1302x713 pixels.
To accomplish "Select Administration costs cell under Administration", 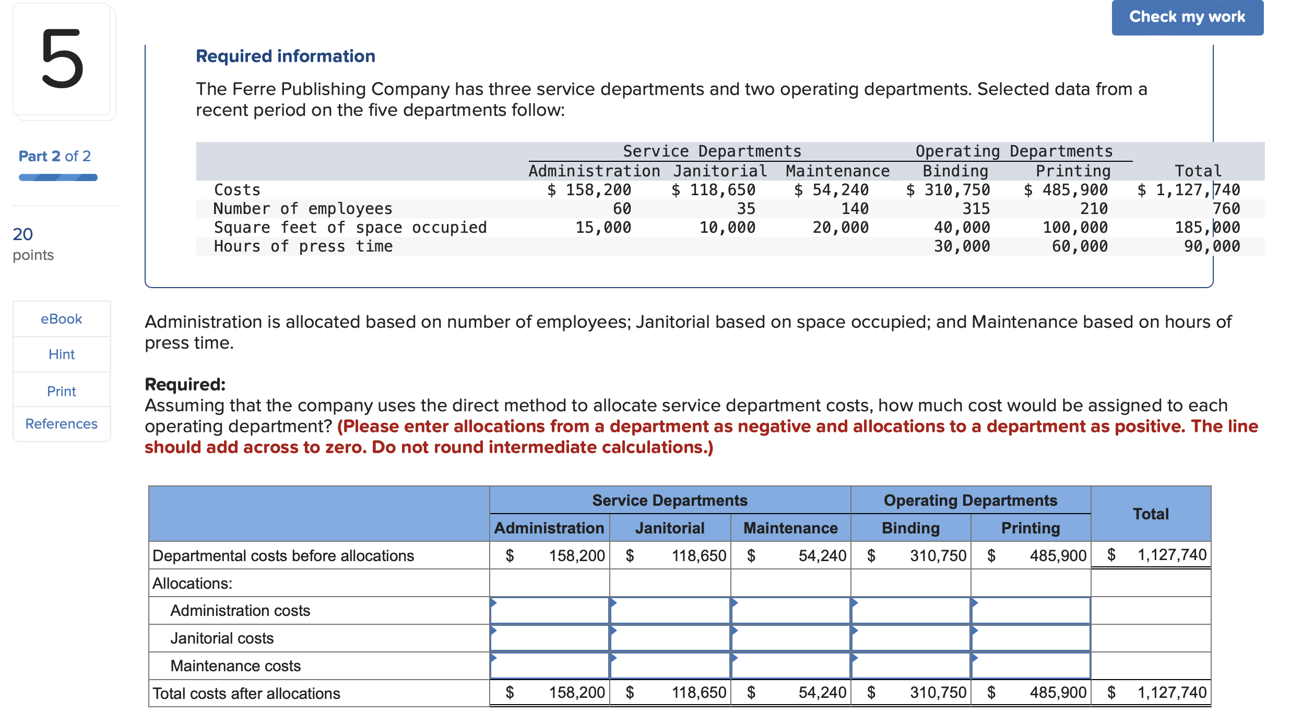I will [x=549, y=611].
